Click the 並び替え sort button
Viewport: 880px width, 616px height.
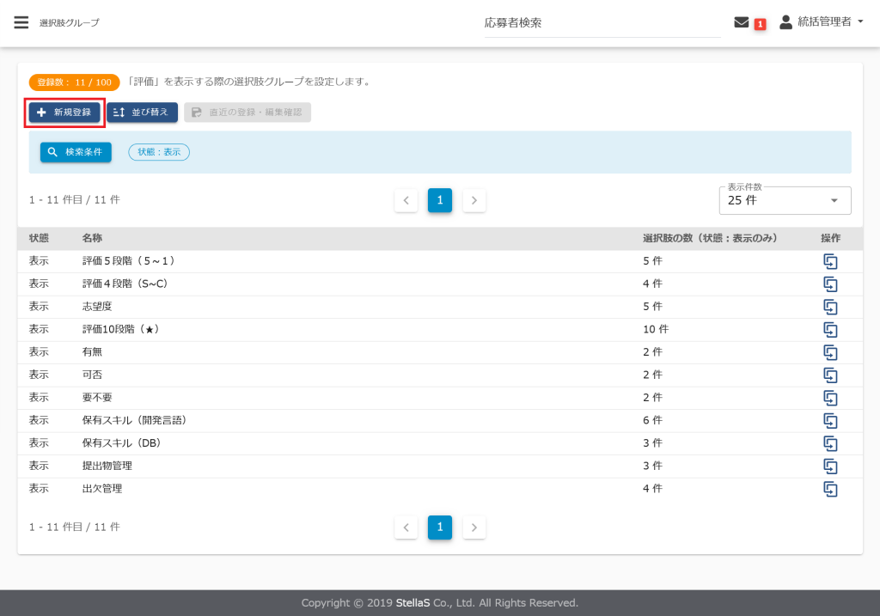coord(143,113)
